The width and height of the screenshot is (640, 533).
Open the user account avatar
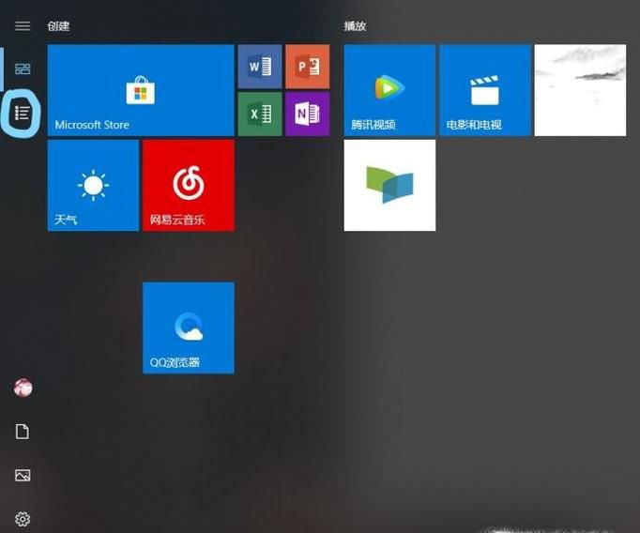pos(23,388)
